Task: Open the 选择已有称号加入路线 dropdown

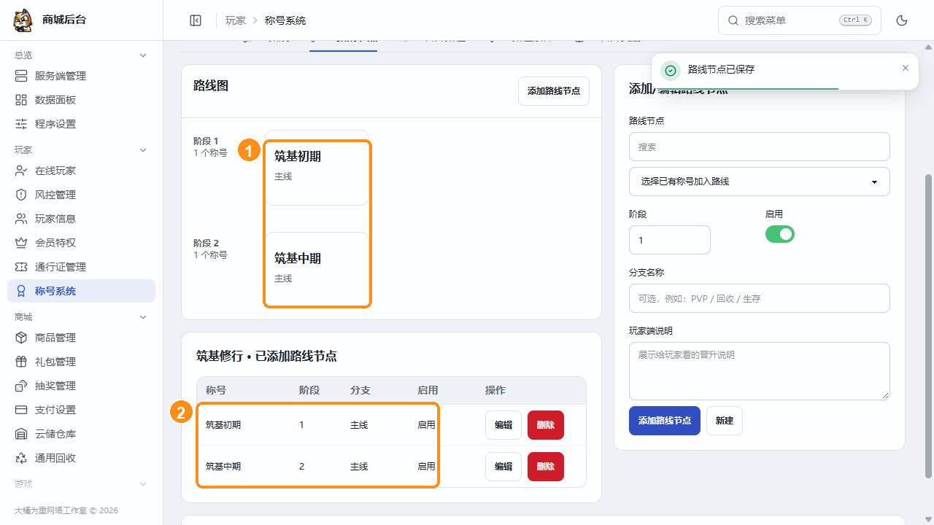Action: 760,182
